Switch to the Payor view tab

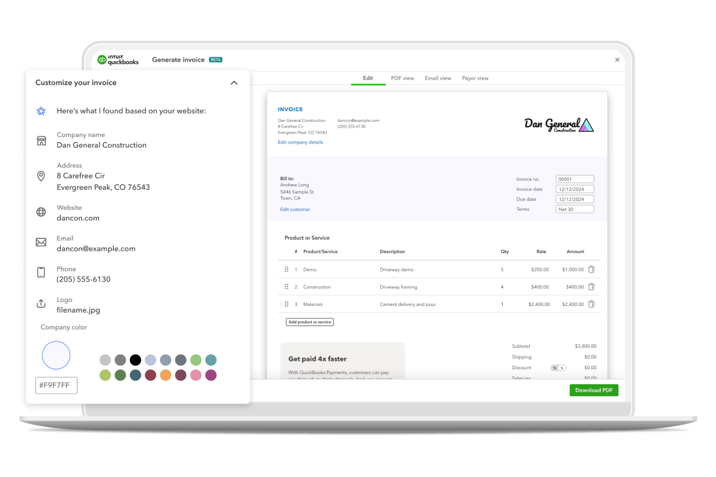[475, 78]
